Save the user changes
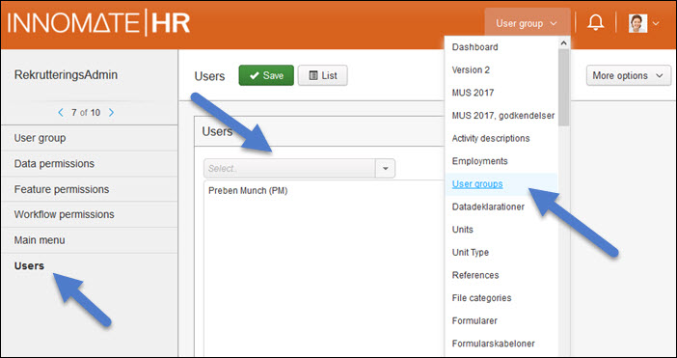677x358 pixels. tap(266, 75)
